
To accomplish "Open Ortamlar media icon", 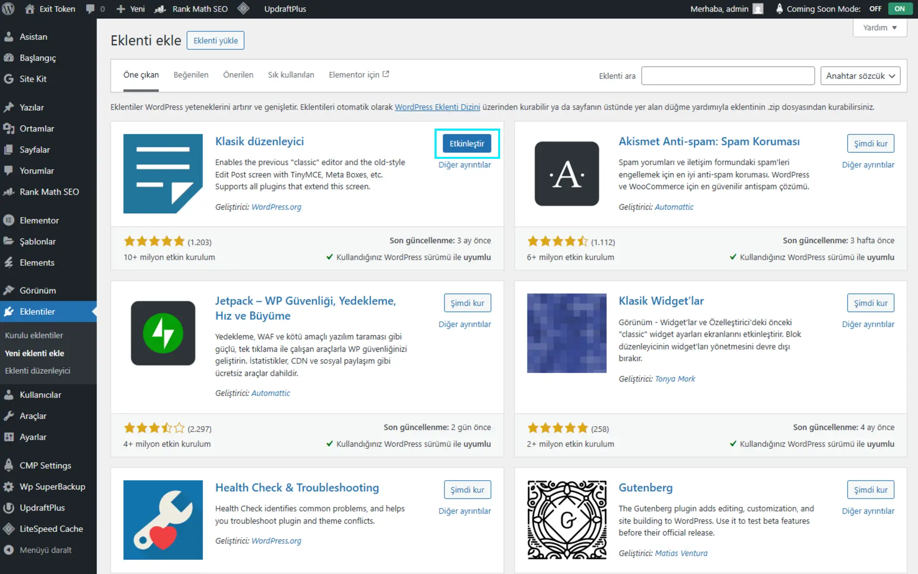I will pos(9,128).
